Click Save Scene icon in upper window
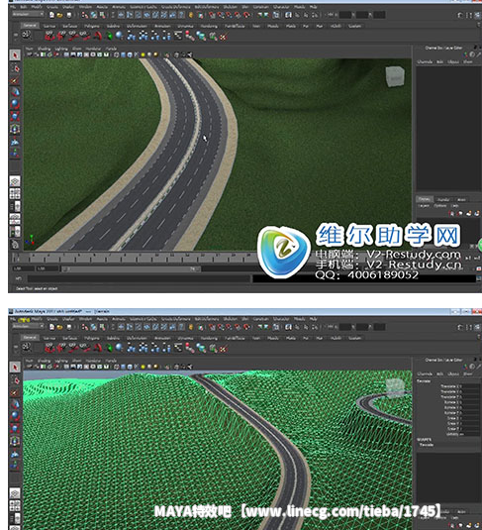The height and width of the screenshot is (530, 482). (x=68, y=15)
